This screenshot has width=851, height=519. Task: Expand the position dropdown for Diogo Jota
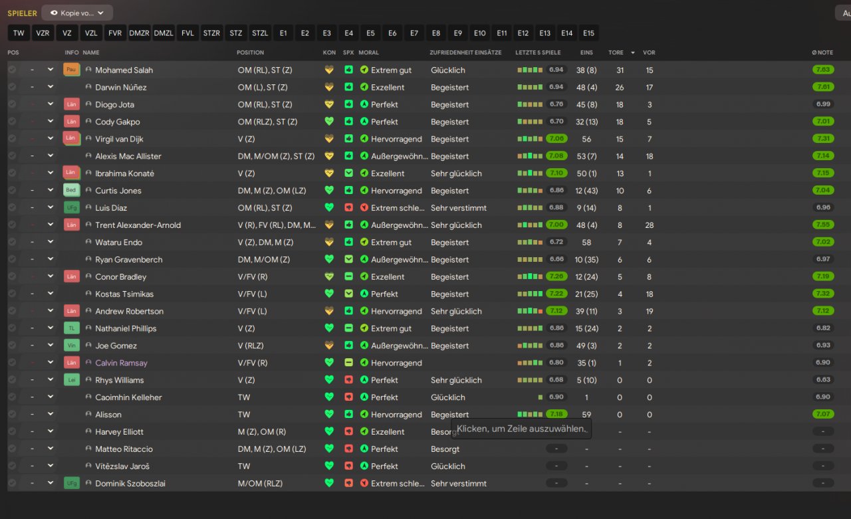50,104
